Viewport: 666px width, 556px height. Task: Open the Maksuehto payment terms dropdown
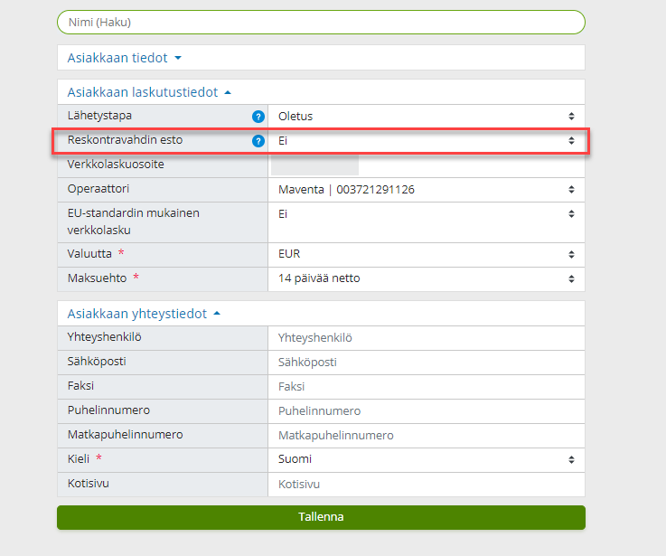[x=426, y=278]
